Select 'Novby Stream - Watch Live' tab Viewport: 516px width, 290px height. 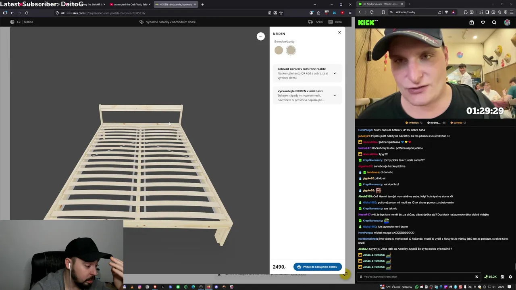pos(381,4)
